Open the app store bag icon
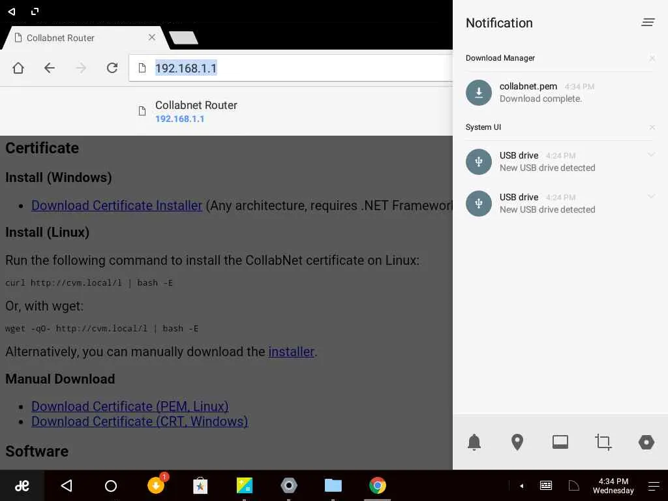668x501 pixels. click(200, 485)
